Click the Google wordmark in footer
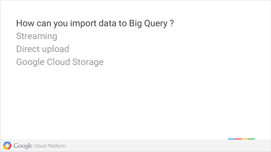 click(x=23, y=146)
